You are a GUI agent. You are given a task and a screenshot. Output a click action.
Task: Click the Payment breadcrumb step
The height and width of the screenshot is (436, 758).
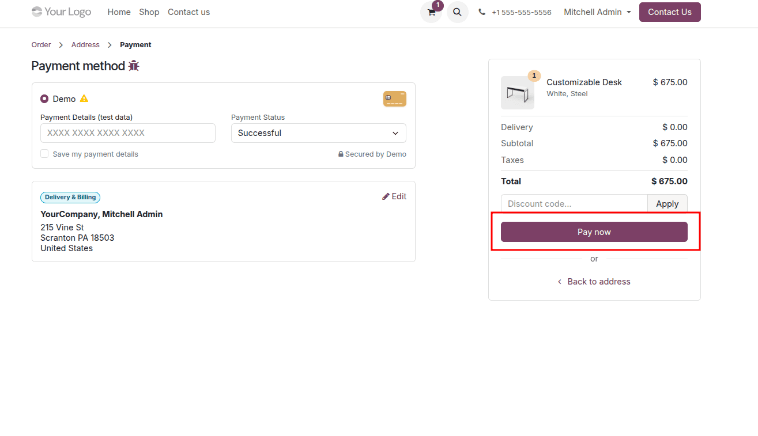[135, 45]
